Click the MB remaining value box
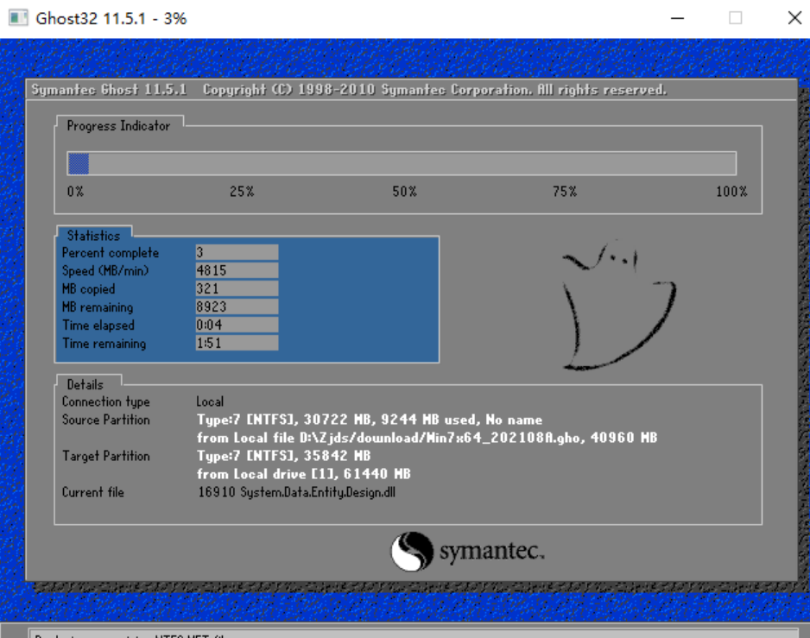Screen dimensions: 810x638 point(237,306)
